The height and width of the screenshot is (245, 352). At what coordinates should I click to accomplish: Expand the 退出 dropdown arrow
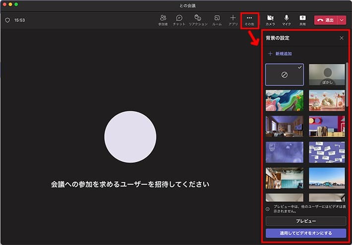(342, 20)
